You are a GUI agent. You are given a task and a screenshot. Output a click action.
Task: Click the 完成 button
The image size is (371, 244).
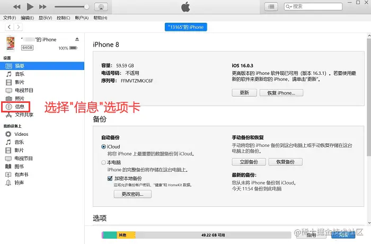click(x=343, y=235)
